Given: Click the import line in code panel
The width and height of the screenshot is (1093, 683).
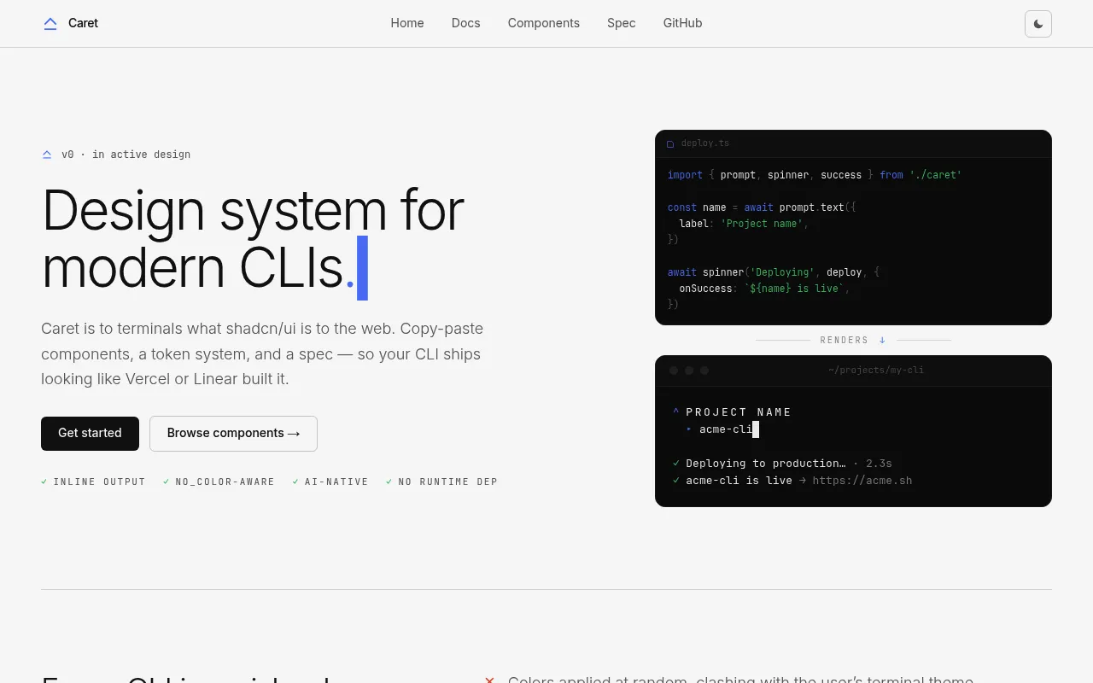Looking at the screenshot, I should (815, 175).
